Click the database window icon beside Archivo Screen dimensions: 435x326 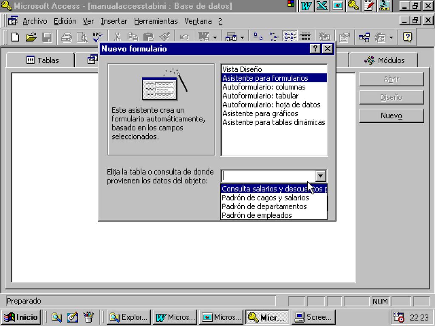coord(13,21)
